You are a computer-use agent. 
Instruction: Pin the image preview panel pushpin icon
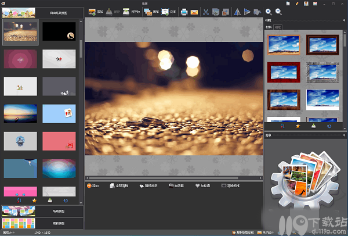[x=344, y=135]
